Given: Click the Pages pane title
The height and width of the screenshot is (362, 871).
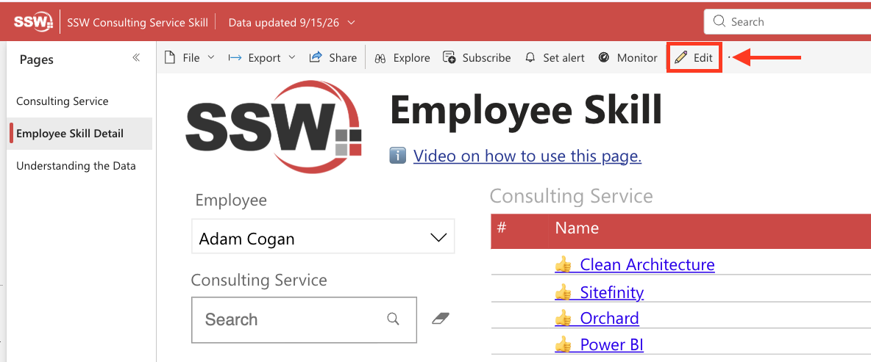Looking at the screenshot, I should 37,59.
